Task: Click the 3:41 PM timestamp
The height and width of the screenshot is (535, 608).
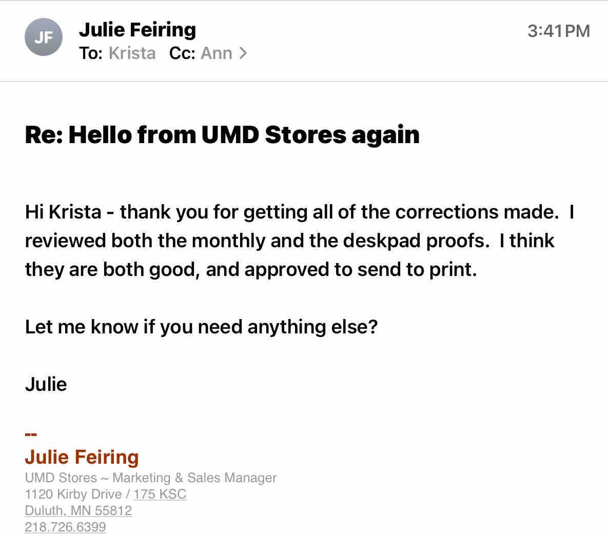Action: (558, 31)
